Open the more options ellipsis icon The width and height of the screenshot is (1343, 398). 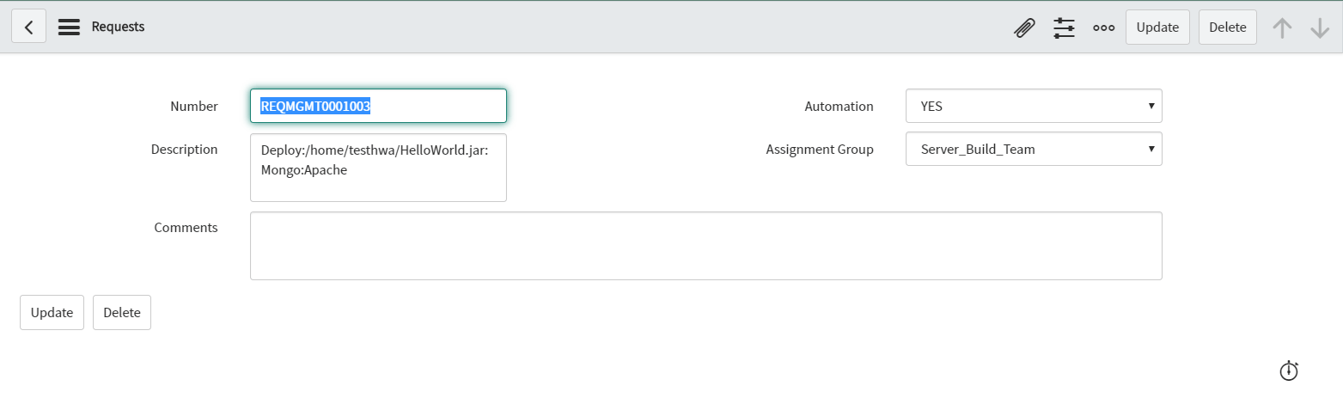click(1103, 28)
